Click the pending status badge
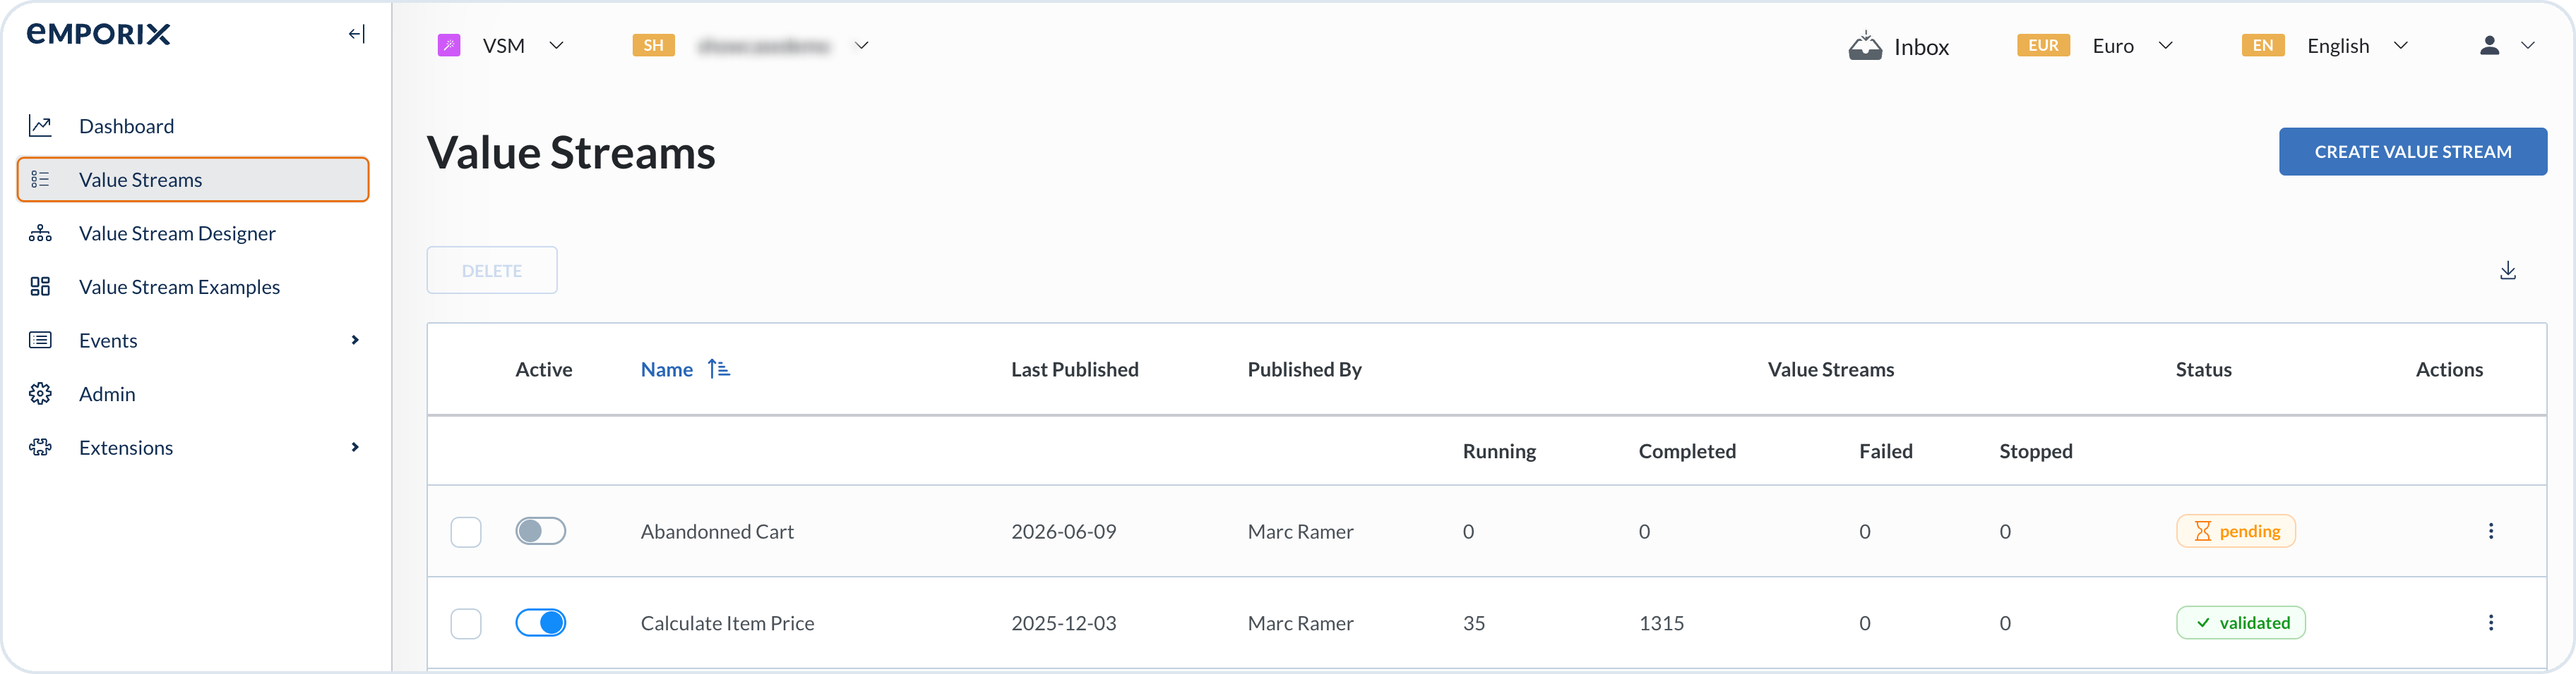 (x=2236, y=531)
